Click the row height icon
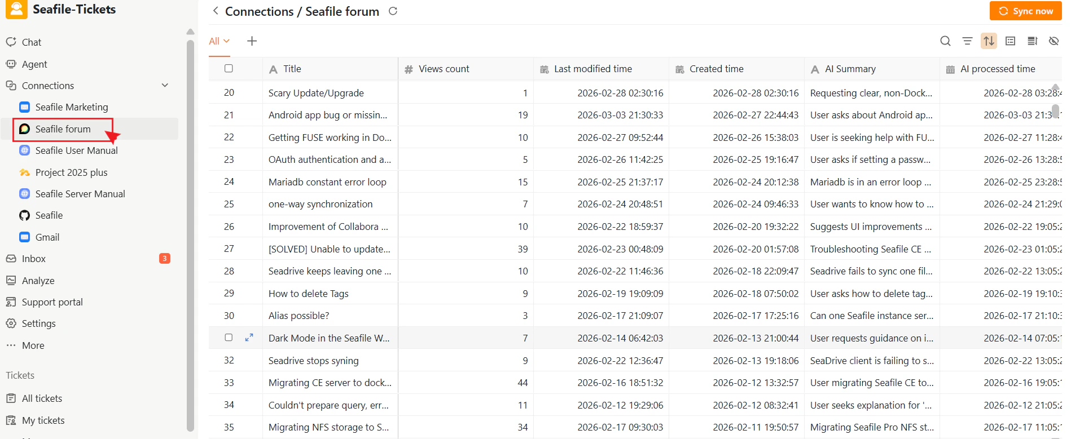Viewport: 1071px width, 439px height. [x=1032, y=41]
